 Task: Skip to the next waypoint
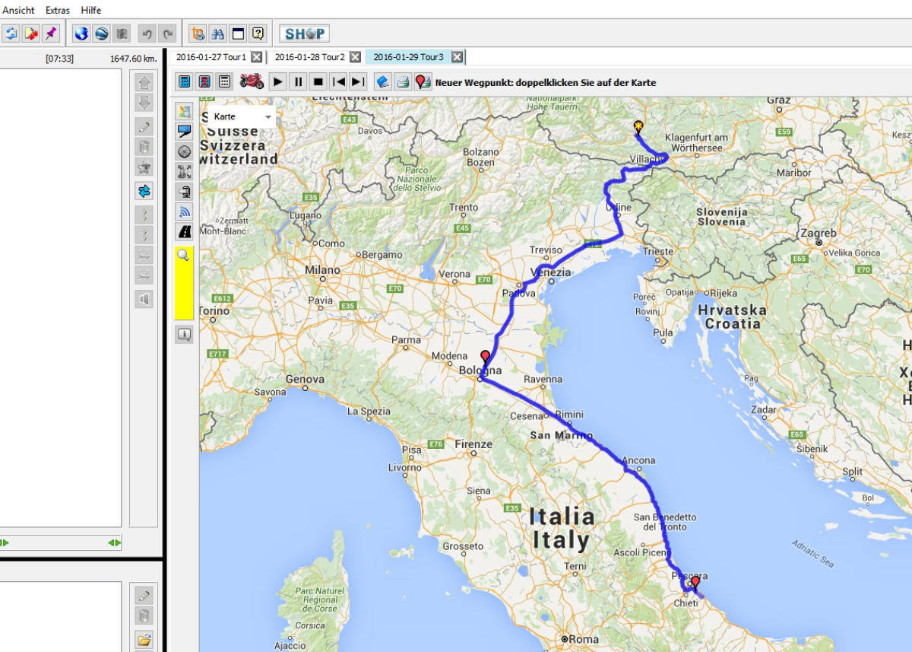tap(359, 81)
